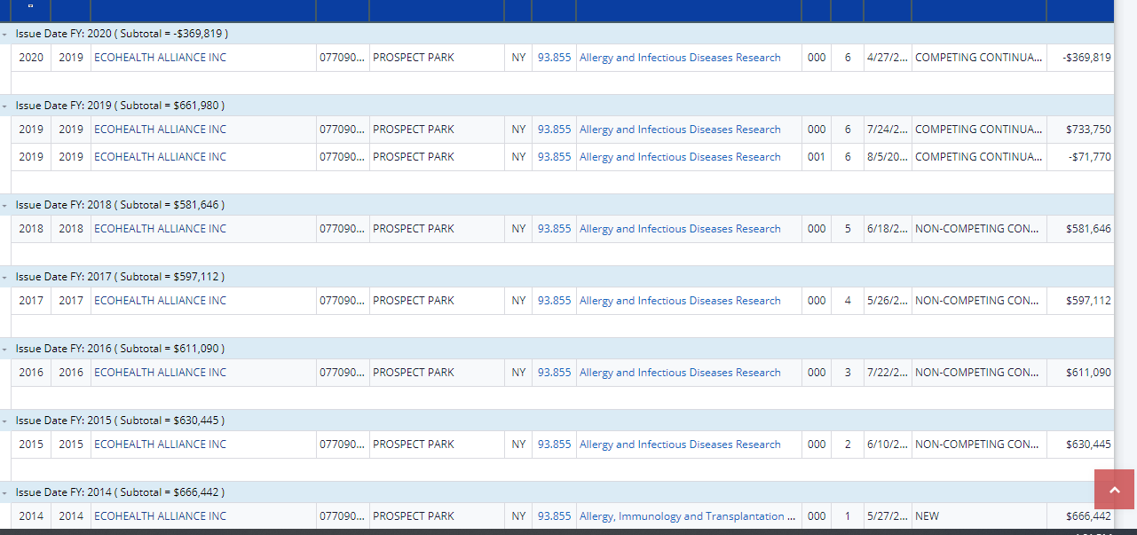Click the 7/24/2... action date cell

(x=888, y=130)
